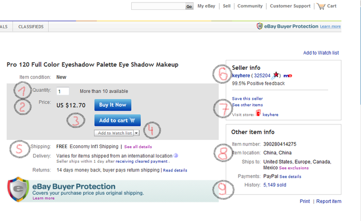This screenshot has height=221, width=361.
Task: Click the Go search button
Action: 189,6
